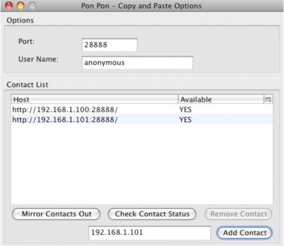
Task: Click Mirror Contacts Out button
Action: pos(56,214)
